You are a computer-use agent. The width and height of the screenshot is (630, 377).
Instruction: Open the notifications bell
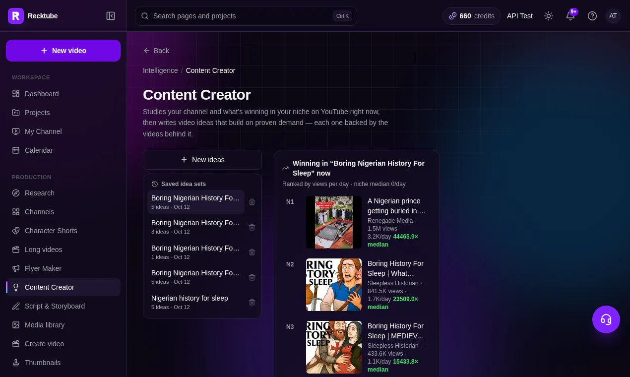click(570, 16)
